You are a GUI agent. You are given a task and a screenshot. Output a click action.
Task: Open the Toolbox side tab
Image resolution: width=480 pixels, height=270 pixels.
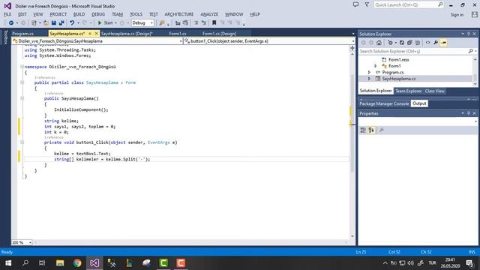5,37
